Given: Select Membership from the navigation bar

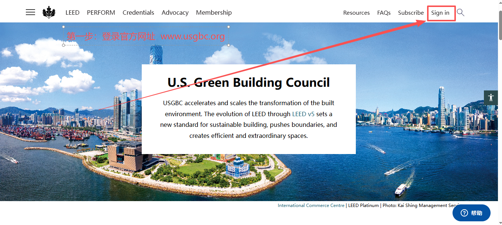Looking at the screenshot, I should [214, 12].
